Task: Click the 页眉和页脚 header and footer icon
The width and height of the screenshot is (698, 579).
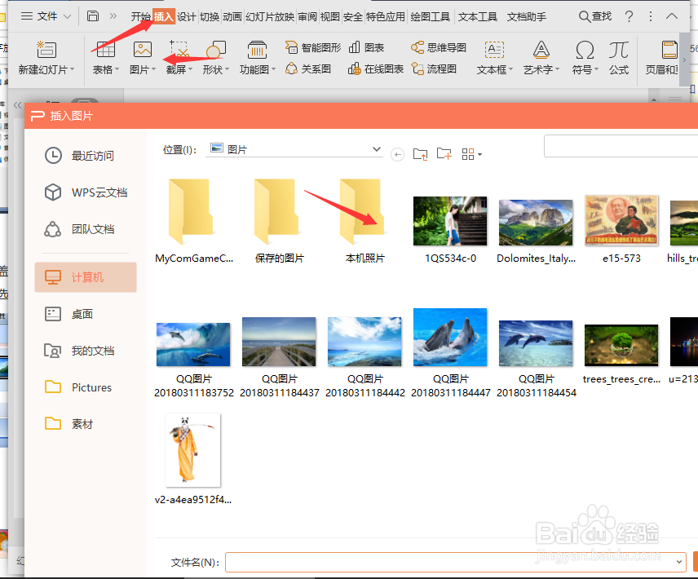Action: [669, 50]
